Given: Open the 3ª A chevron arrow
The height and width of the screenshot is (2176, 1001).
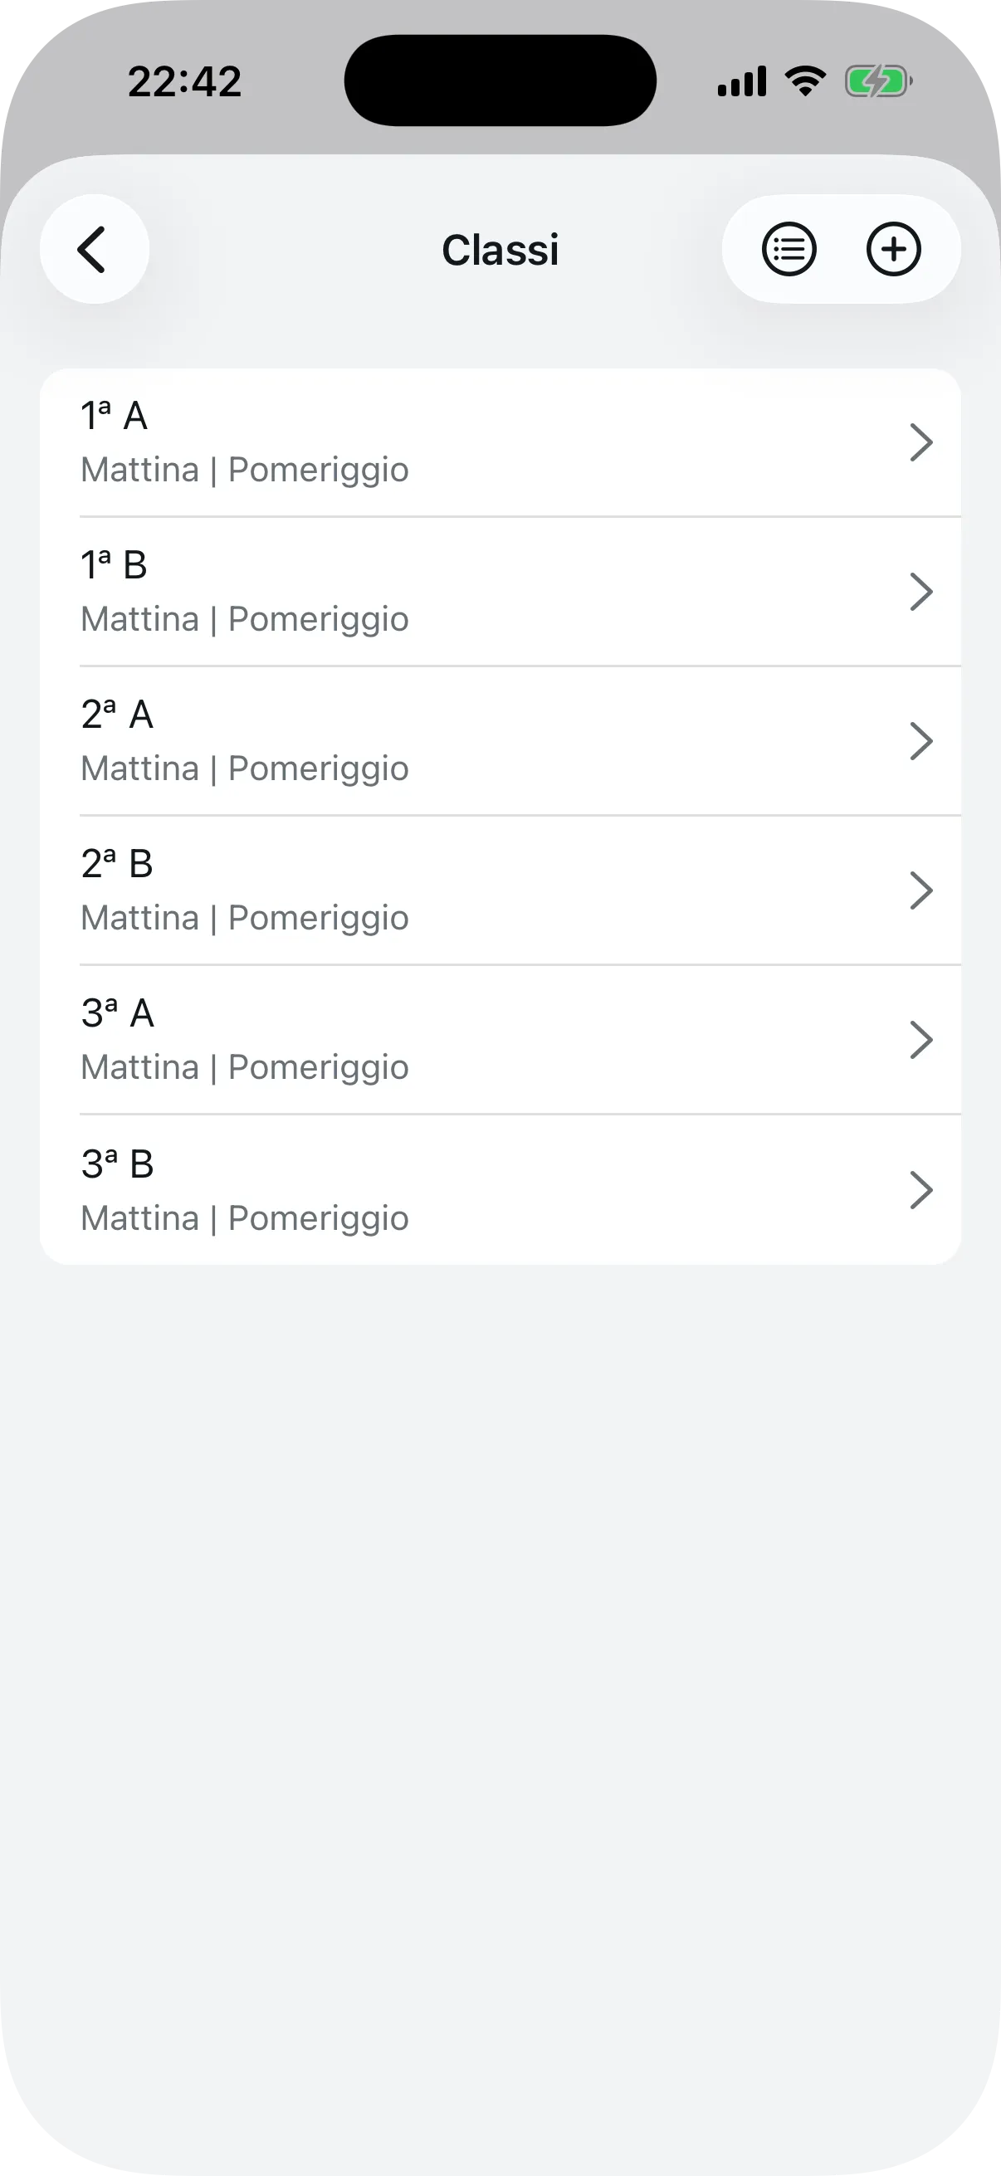Looking at the screenshot, I should coord(920,1040).
